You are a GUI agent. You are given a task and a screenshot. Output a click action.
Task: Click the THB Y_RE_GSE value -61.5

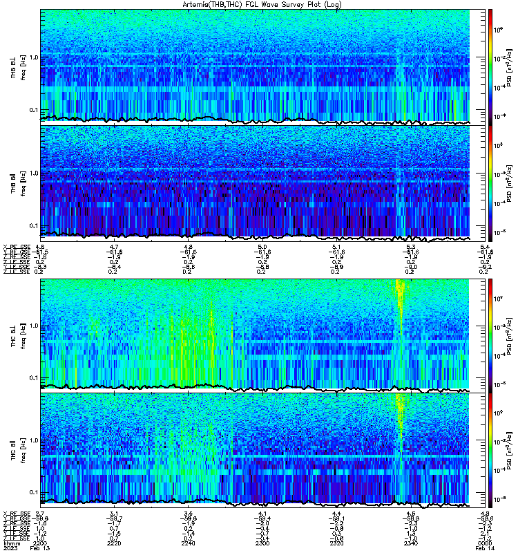[40, 252]
